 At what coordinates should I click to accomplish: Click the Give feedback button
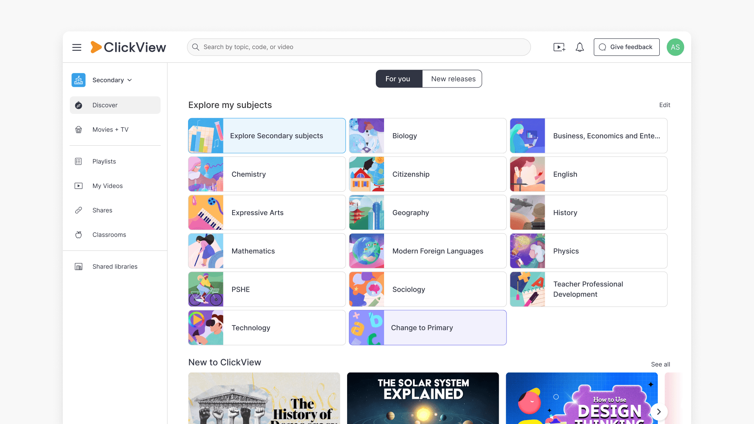tap(626, 47)
